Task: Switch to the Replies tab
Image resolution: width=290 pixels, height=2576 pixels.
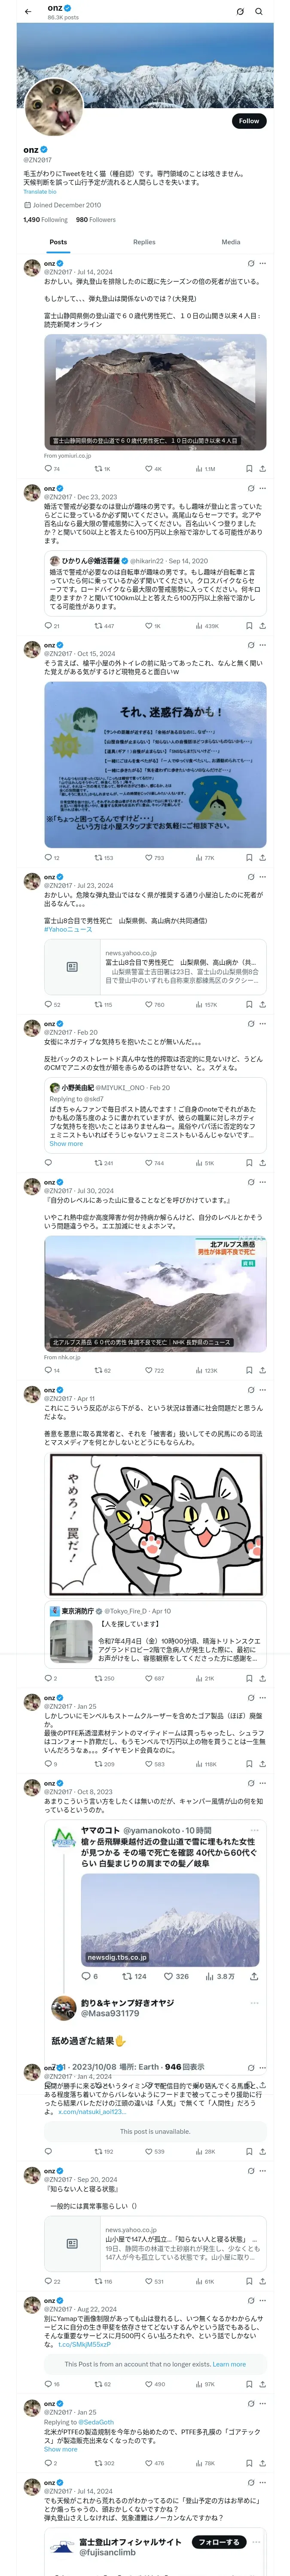Action: (144, 242)
